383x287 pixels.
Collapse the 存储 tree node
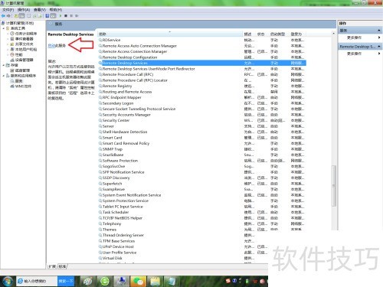pyautogui.click(x=4, y=65)
